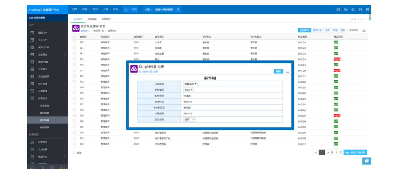This screenshot has height=175, width=398.
Task: Tick the checkbox for row ID 172
Action: pos(74,82)
